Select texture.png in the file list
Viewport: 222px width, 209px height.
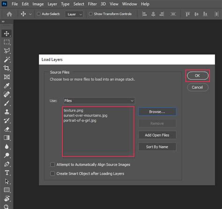pyautogui.click(x=74, y=111)
